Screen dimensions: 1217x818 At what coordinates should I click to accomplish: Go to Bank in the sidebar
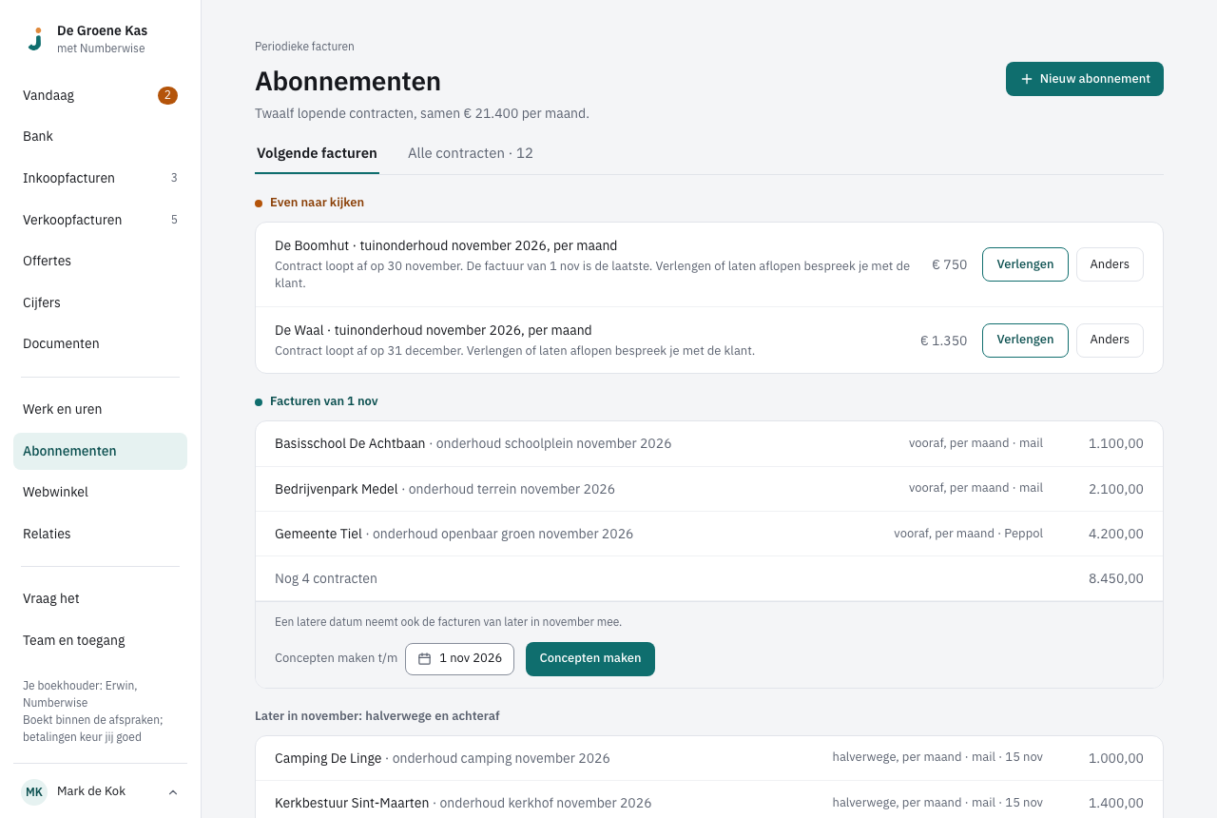coord(100,136)
